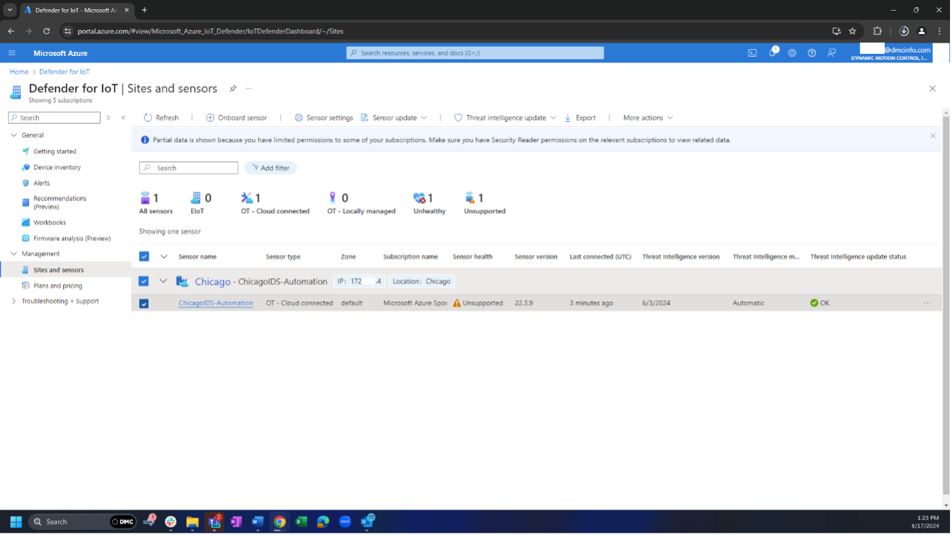Open Firmware analysis (Preview)
The image size is (952, 536).
(x=72, y=238)
